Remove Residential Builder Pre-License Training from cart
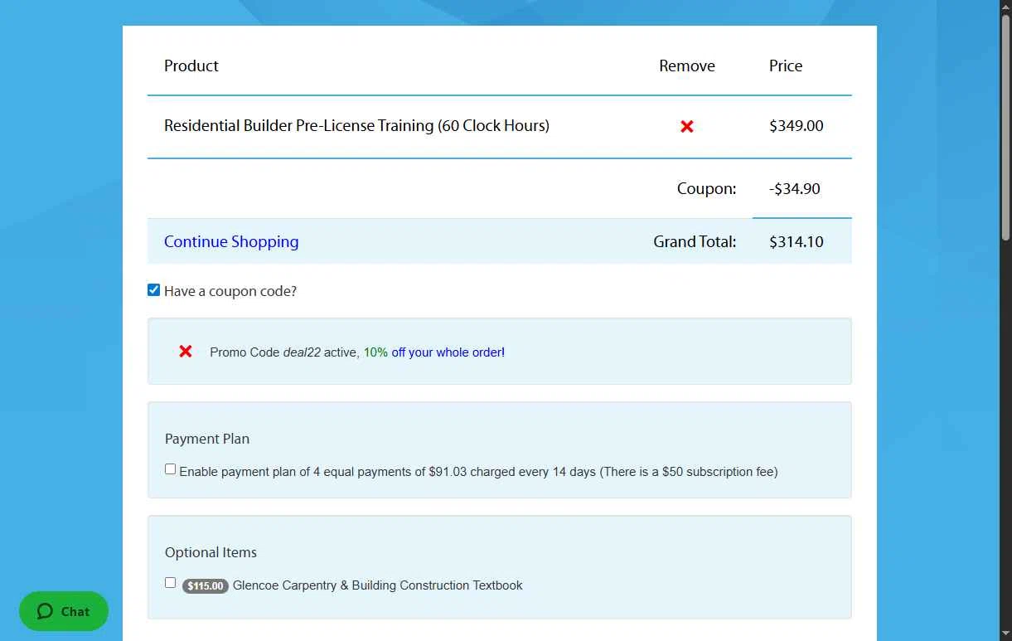The width and height of the screenshot is (1012, 641). [686, 127]
